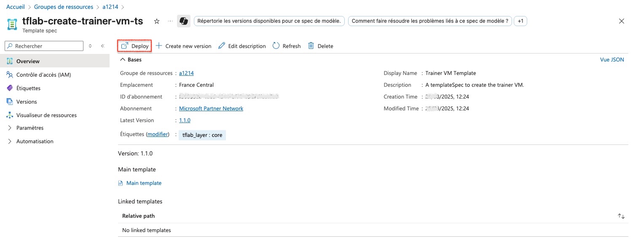Open the Main template file link

coord(144,183)
